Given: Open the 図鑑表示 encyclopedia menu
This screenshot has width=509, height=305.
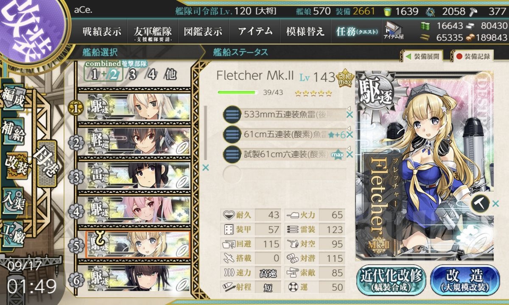Looking at the screenshot, I should point(203,31).
